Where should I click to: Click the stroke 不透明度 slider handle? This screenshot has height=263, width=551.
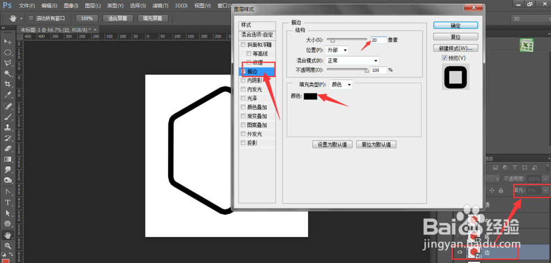(x=367, y=70)
